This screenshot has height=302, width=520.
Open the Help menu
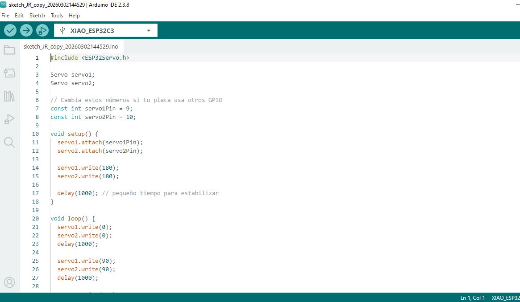coord(74,15)
